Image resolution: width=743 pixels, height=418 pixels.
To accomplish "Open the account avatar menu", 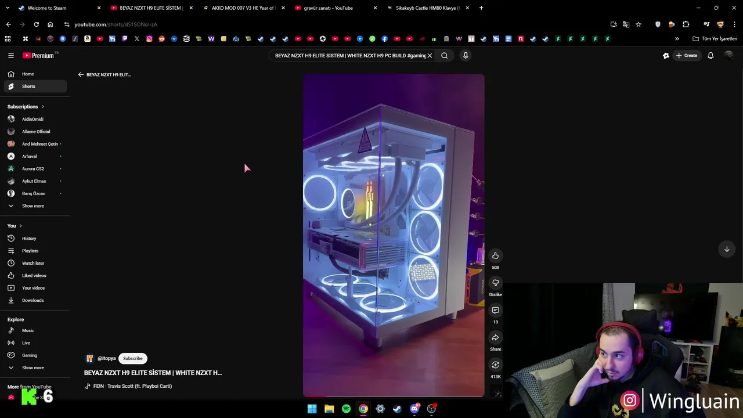I will pyautogui.click(x=728, y=55).
